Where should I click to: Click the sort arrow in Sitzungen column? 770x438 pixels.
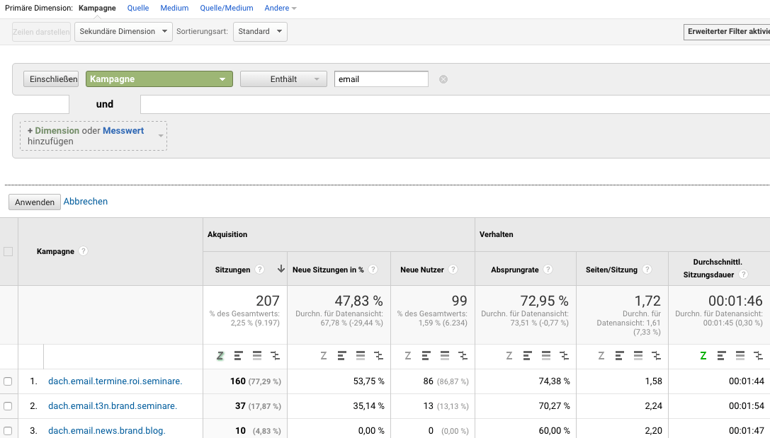click(x=281, y=270)
